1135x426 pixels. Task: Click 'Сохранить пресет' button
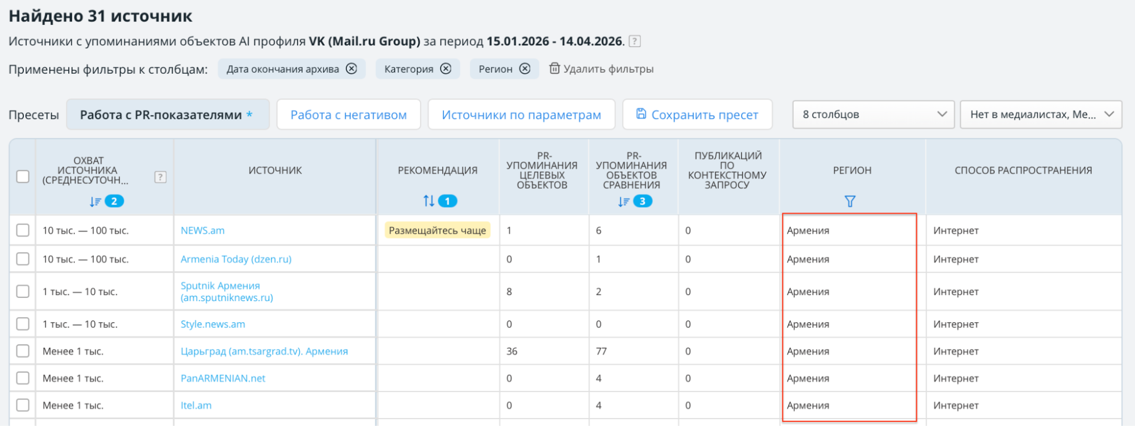(697, 115)
